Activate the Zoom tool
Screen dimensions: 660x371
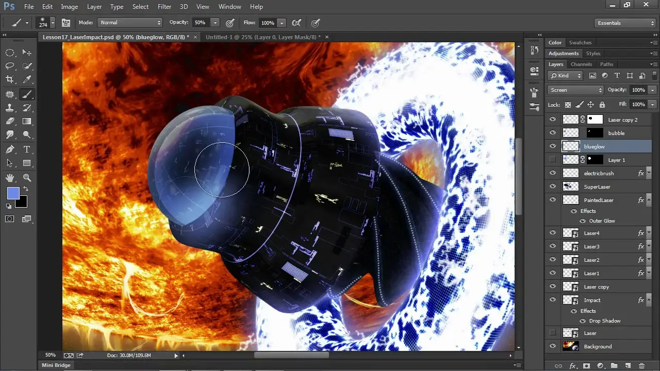pyautogui.click(x=27, y=178)
